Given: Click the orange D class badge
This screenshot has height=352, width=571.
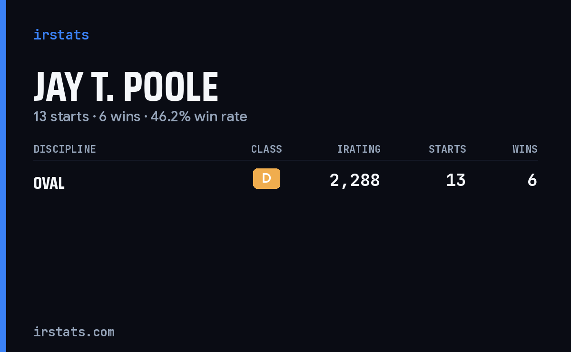Looking at the screenshot, I should tap(266, 178).
